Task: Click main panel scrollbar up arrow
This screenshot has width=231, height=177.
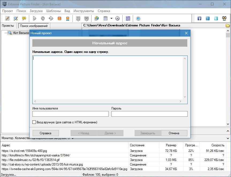Action: click(x=228, y=31)
